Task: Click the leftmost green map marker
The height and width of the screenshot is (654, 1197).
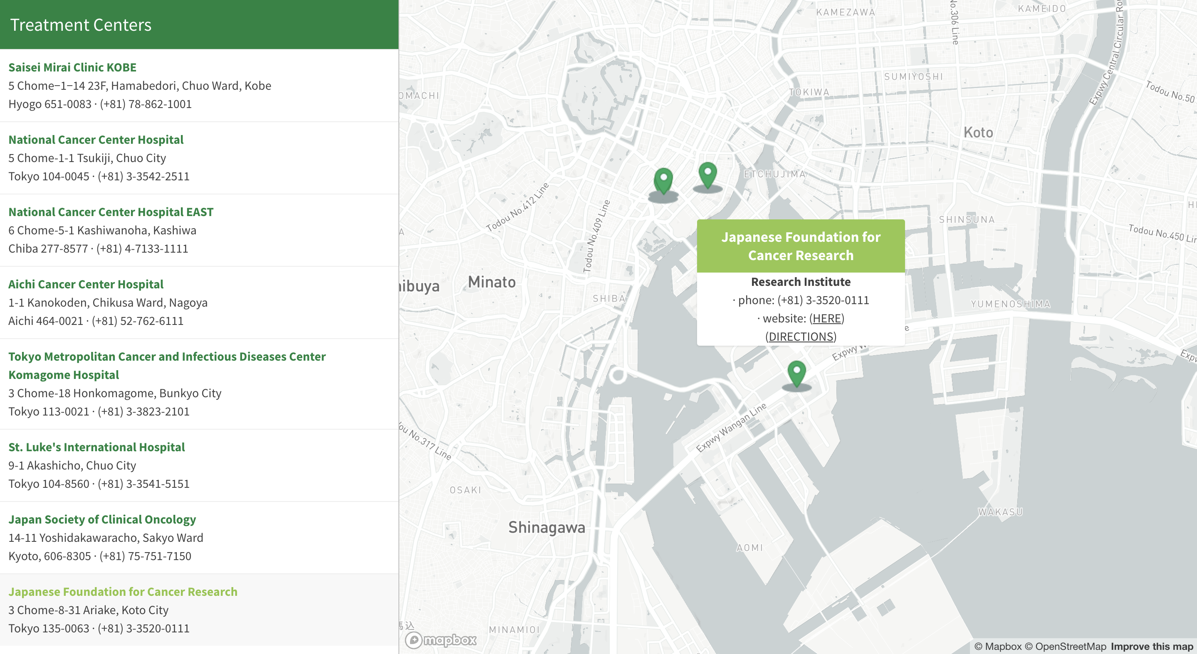Action: [663, 180]
